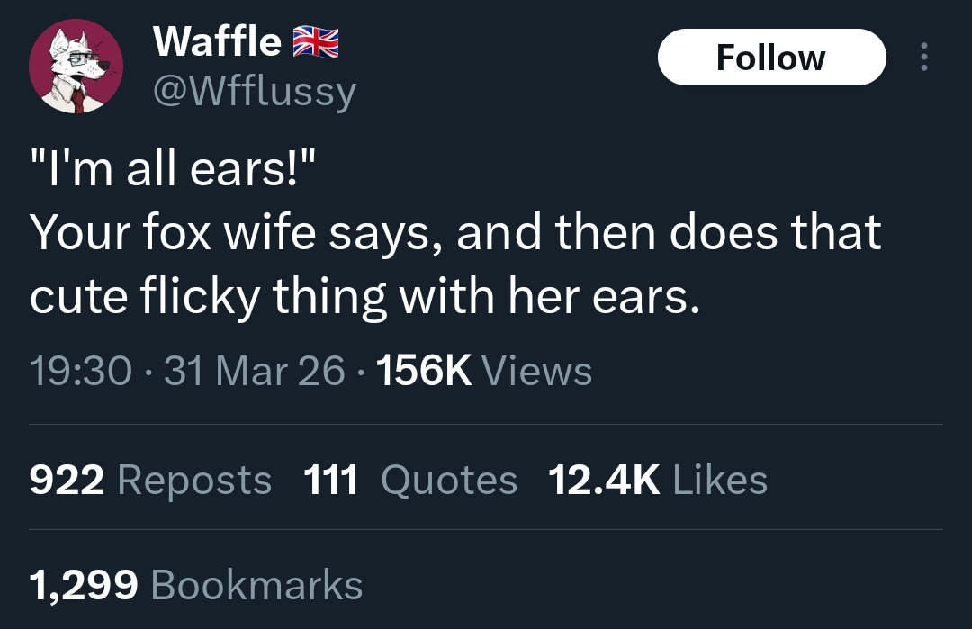Open Waffle's profile picture avatar
Image resolution: width=972 pixels, height=629 pixels.
point(76,67)
